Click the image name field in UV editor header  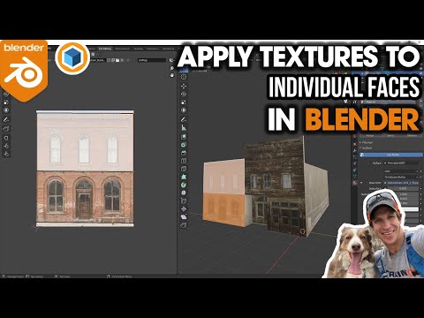[x=97, y=60]
